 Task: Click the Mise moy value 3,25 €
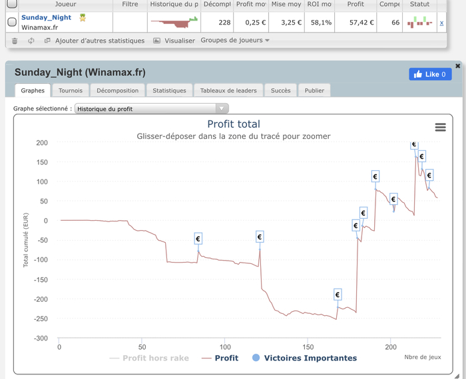point(292,23)
